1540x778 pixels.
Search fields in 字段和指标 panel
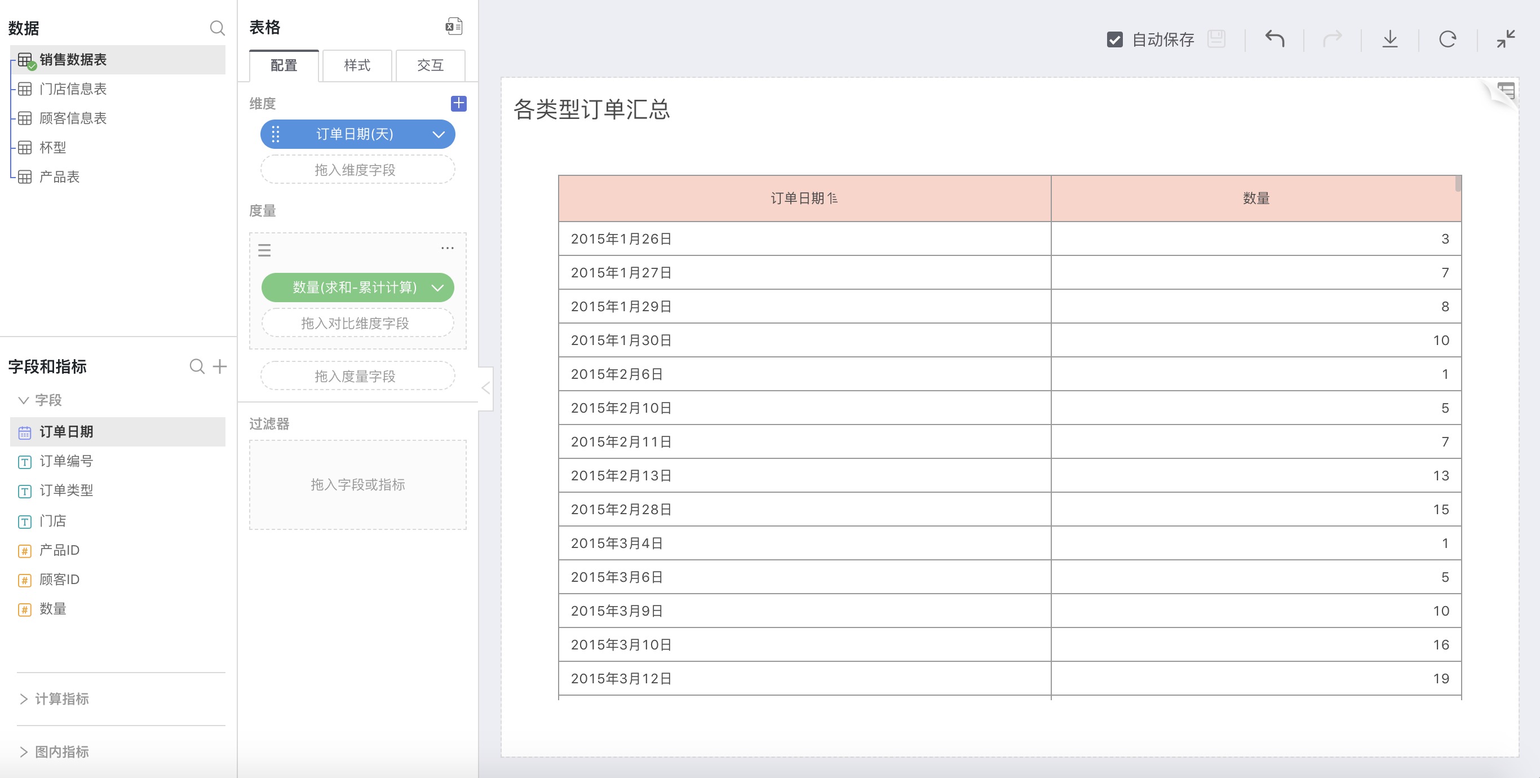click(x=197, y=366)
